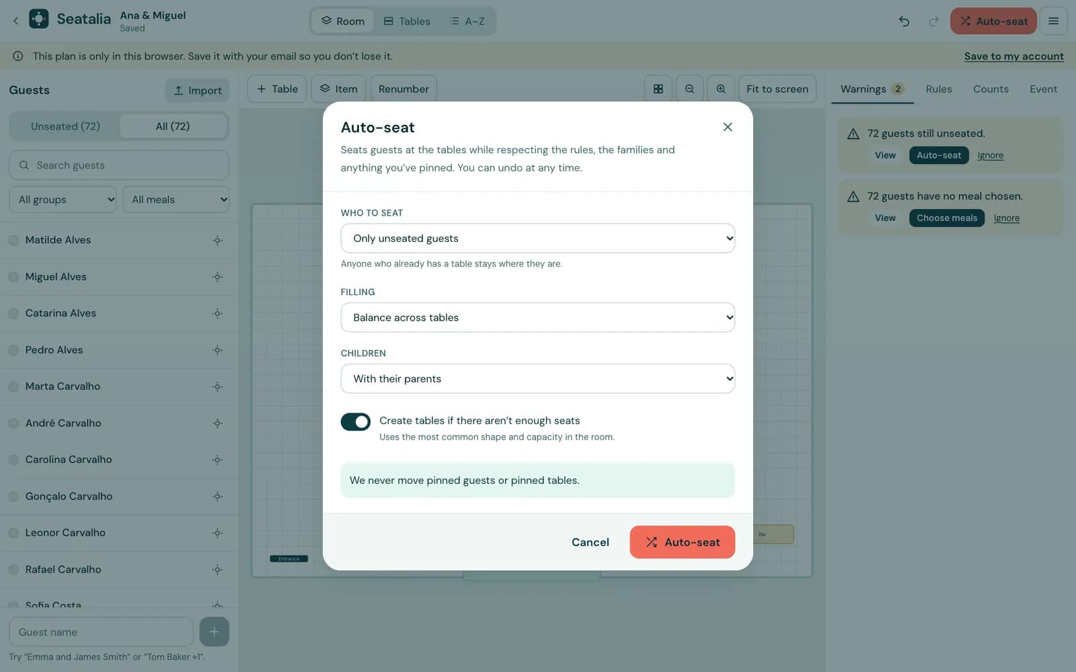Click the Choose meals button in warnings
The image size is (1076, 672).
click(x=946, y=218)
